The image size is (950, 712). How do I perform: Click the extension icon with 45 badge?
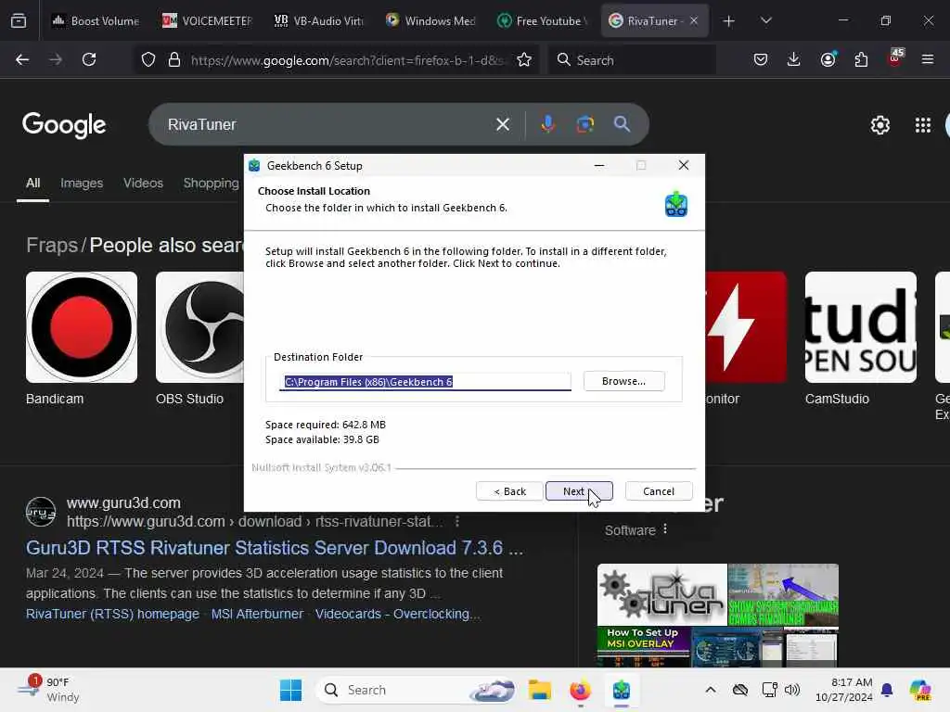click(895, 58)
